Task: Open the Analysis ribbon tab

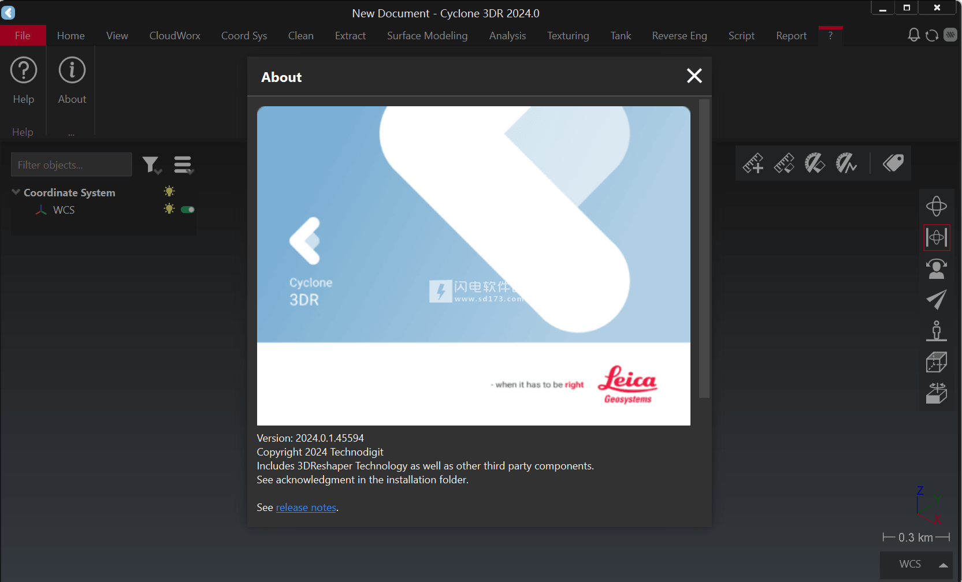Action: (508, 36)
